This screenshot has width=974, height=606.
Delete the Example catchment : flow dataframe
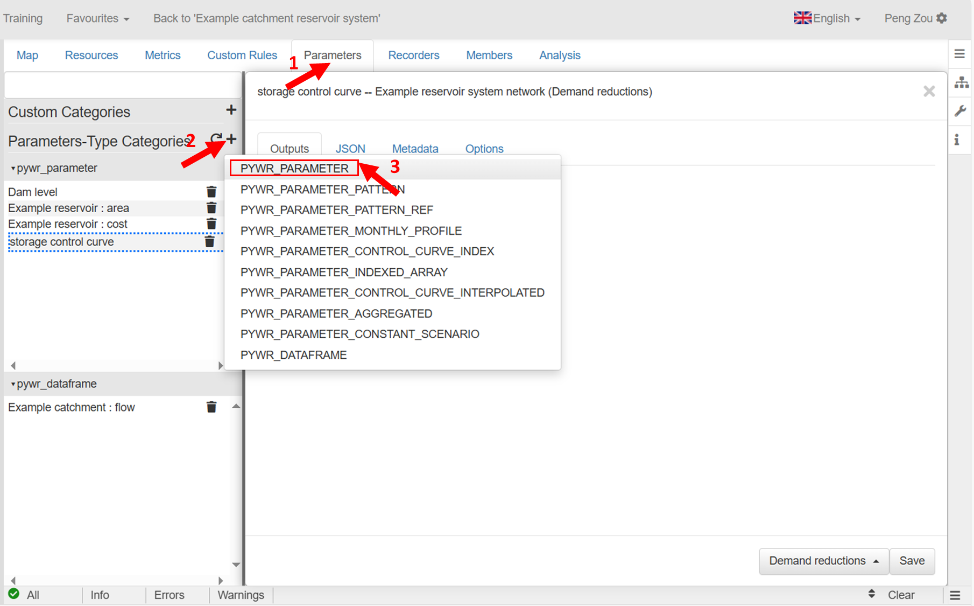coord(211,407)
